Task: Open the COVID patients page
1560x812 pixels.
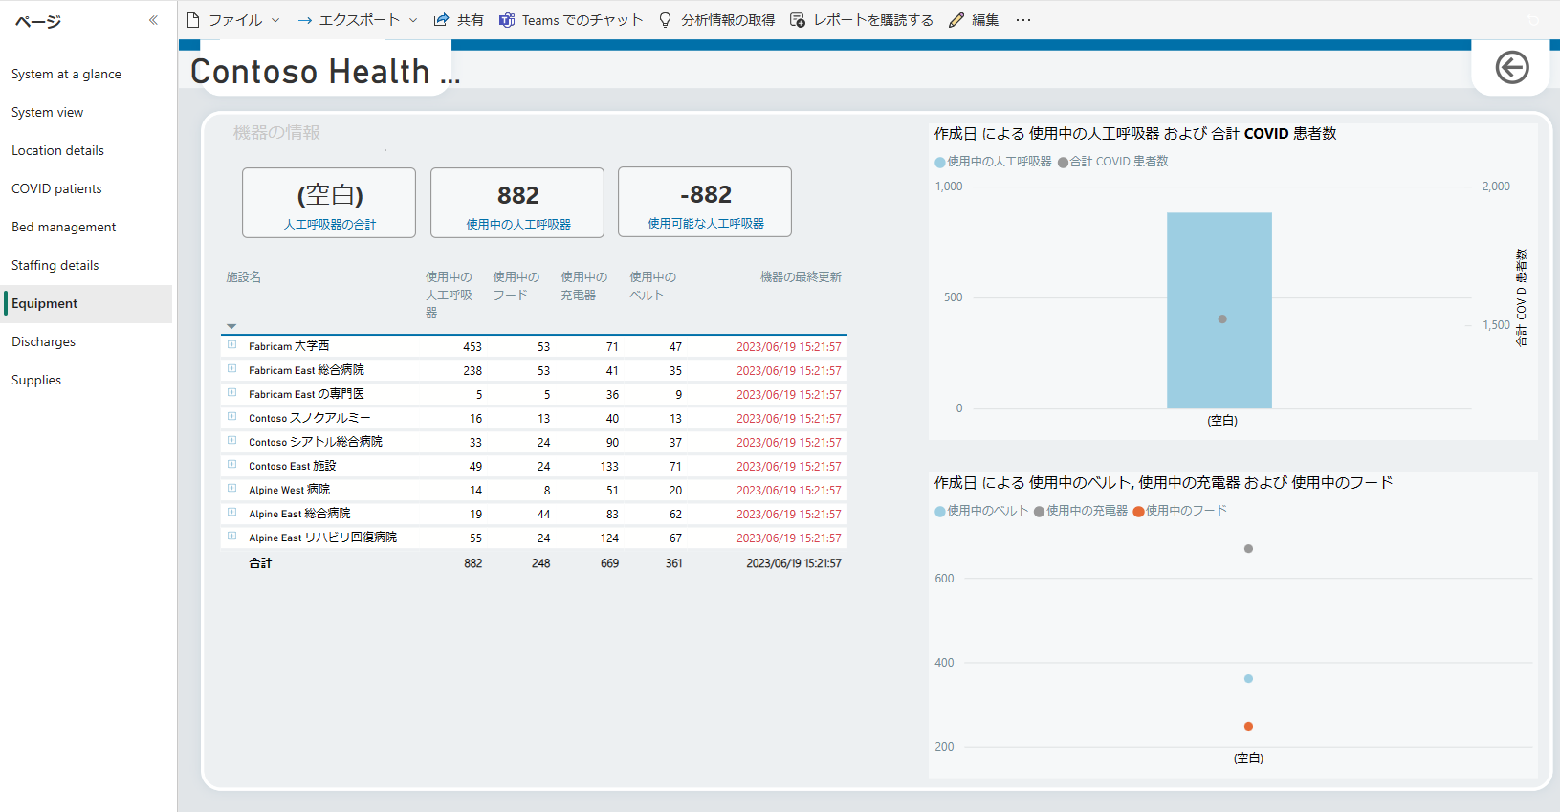Action: tap(86, 188)
